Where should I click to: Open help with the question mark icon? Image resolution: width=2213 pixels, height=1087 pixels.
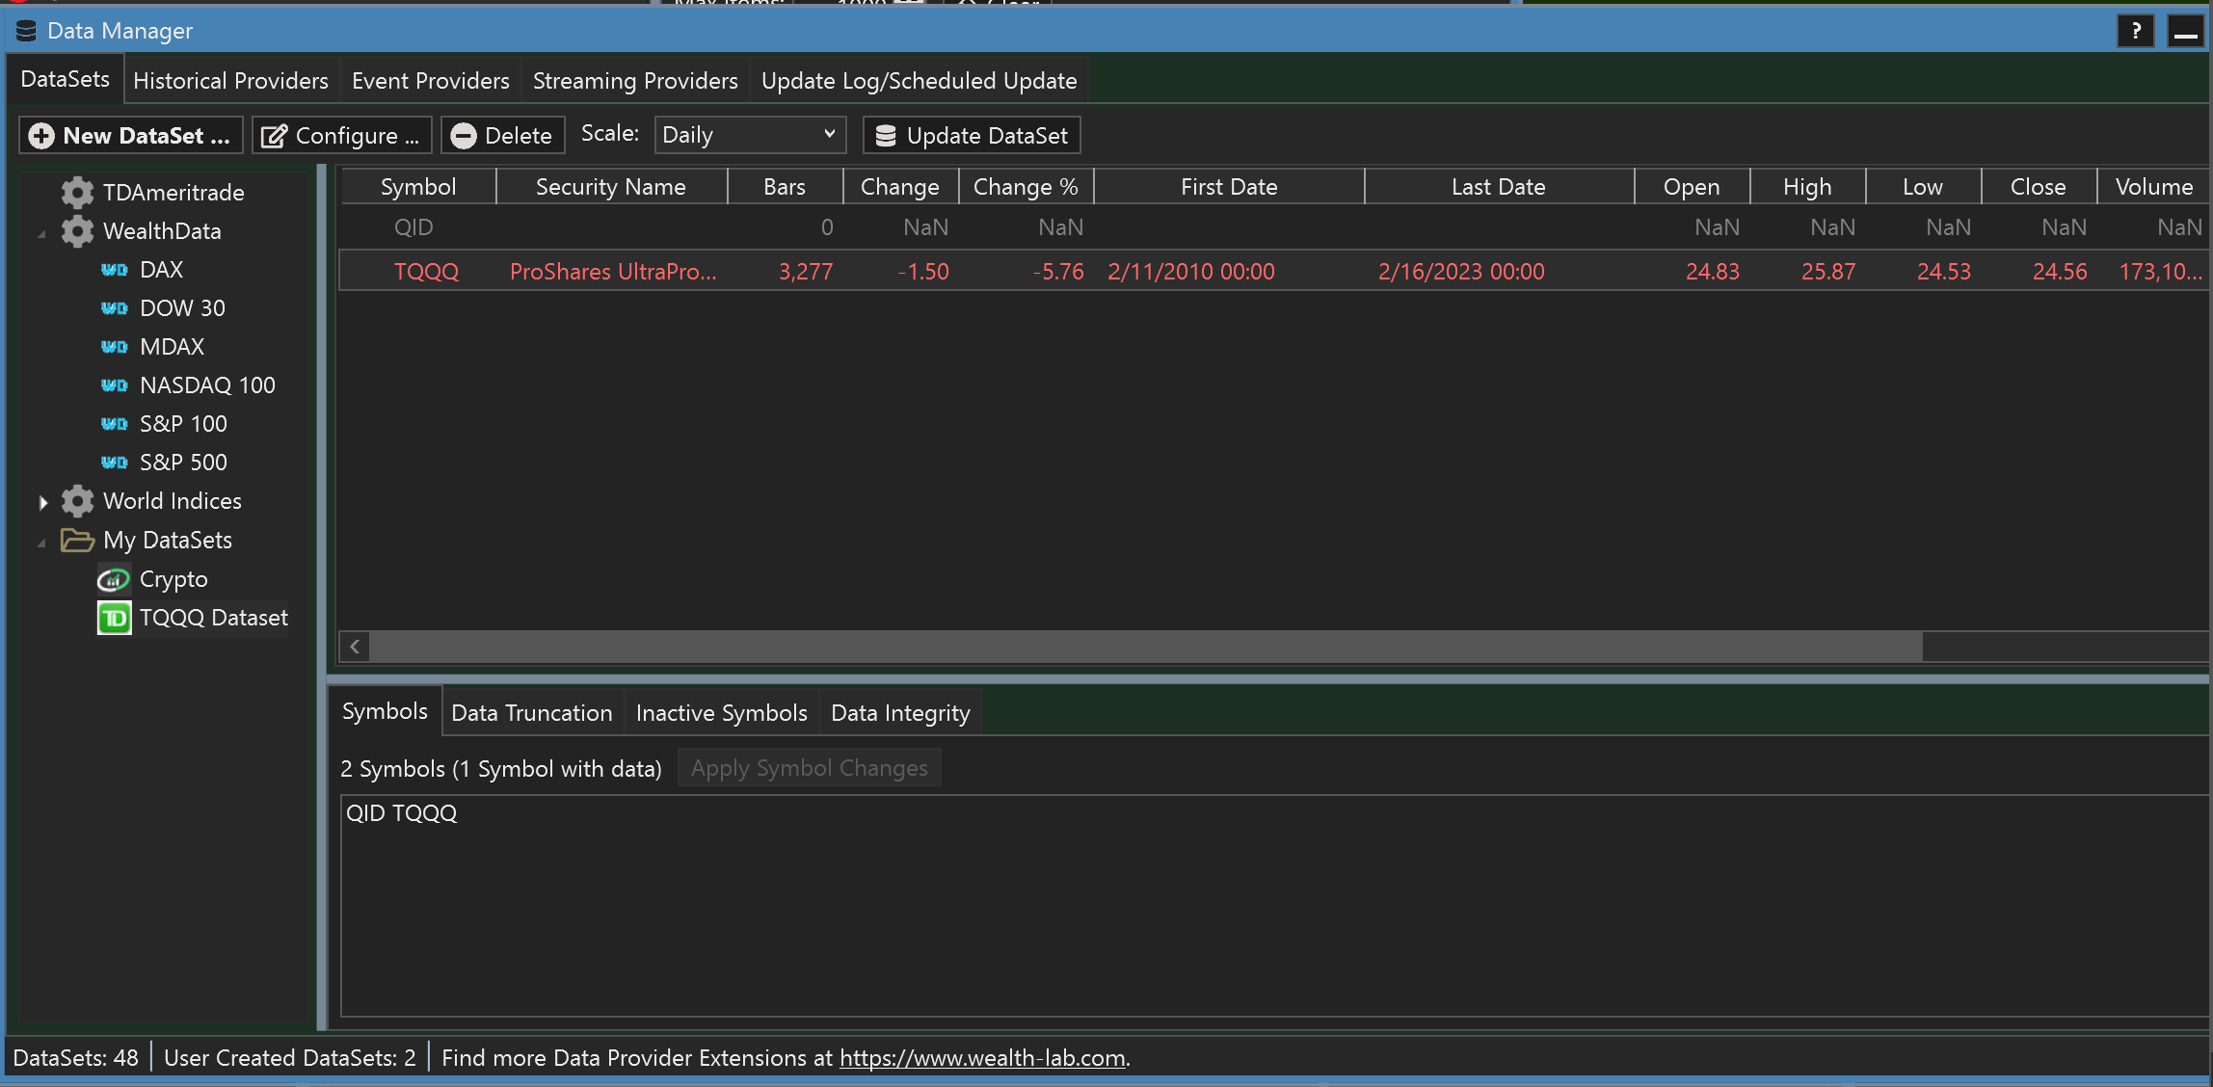click(x=2135, y=31)
